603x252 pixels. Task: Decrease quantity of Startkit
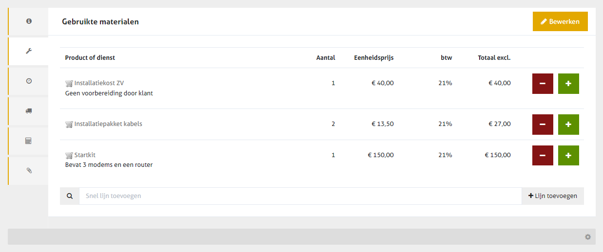tap(543, 156)
